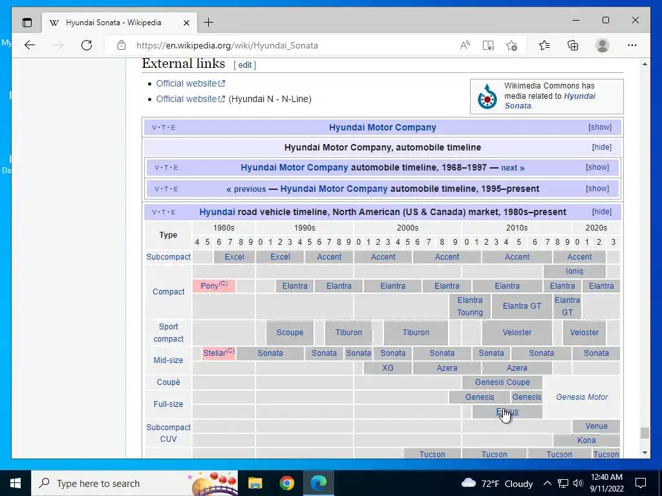Show the Hyundai Motor Company navbox
This screenshot has width=662, height=496.
(600, 127)
